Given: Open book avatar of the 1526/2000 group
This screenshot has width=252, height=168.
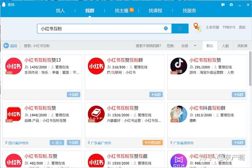Looking at the screenshot, I should click(x=96, y=114).
